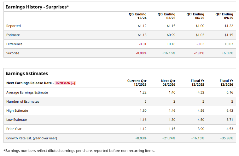Click the +16.16% surprise value
This screenshot has width=239, height=156.
[169, 53]
